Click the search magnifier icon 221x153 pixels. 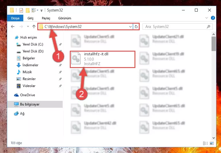pyautogui.click(x=208, y=27)
